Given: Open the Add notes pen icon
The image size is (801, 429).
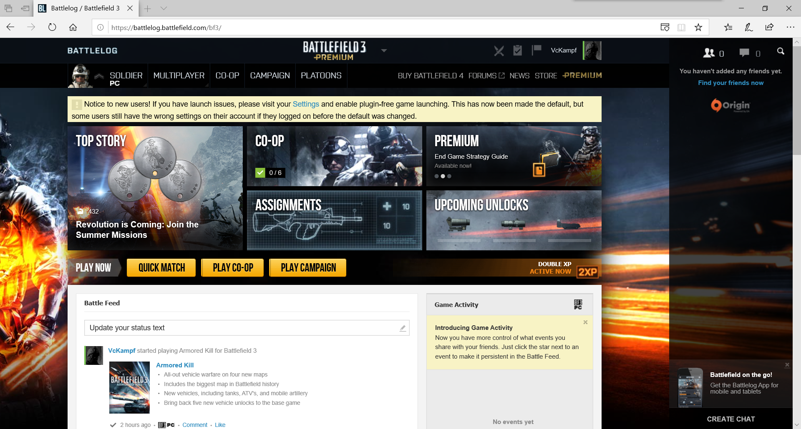Looking at the screenshot, I should click(749, 27).
